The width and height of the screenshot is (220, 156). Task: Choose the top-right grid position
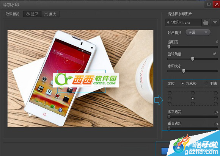216,93
